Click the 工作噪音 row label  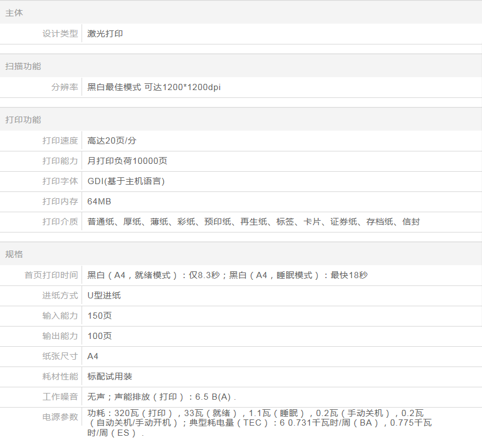(60, 397)
